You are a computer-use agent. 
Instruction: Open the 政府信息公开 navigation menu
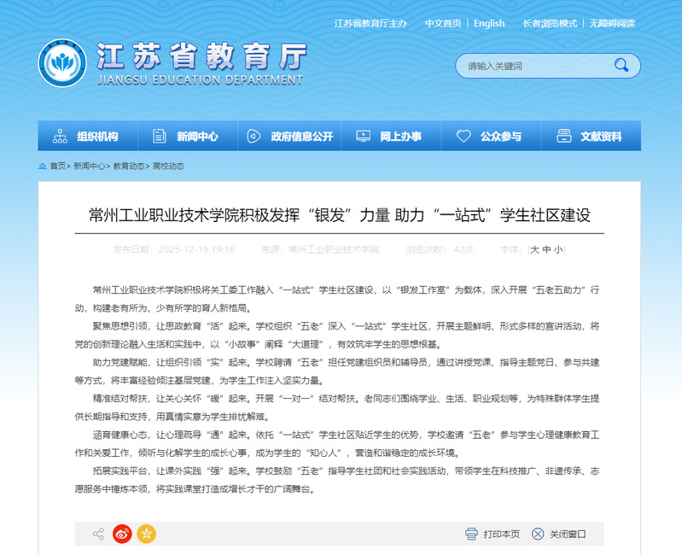tap(290, 136)
